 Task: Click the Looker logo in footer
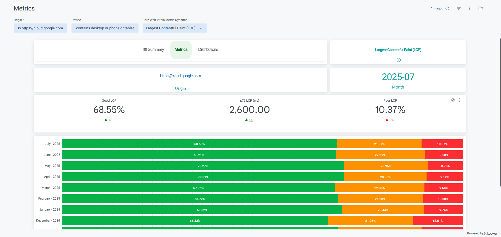tap(491, 233)
